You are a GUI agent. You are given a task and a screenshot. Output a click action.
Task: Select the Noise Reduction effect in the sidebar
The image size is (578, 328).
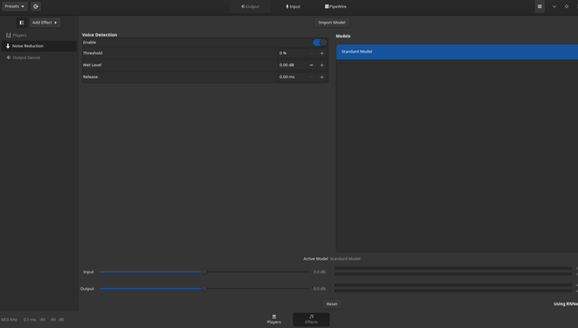pos(39,46)
